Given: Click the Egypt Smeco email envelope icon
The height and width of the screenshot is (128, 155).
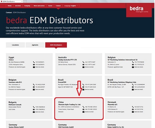Looking at the screenshot, I should pyautogui.click(x=34, y=67).
